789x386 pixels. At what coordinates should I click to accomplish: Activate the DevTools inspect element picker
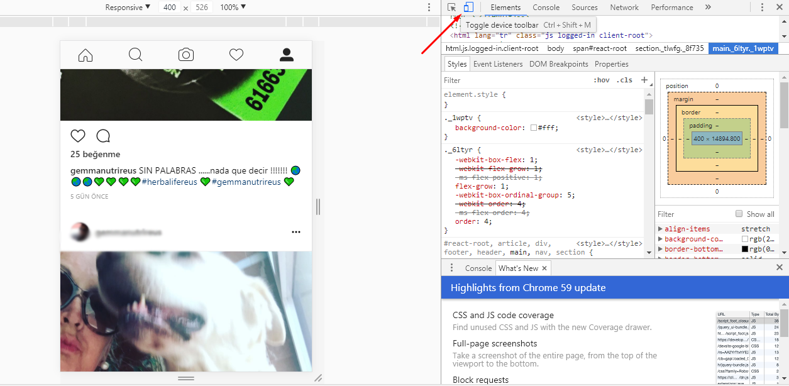point(451,8)
